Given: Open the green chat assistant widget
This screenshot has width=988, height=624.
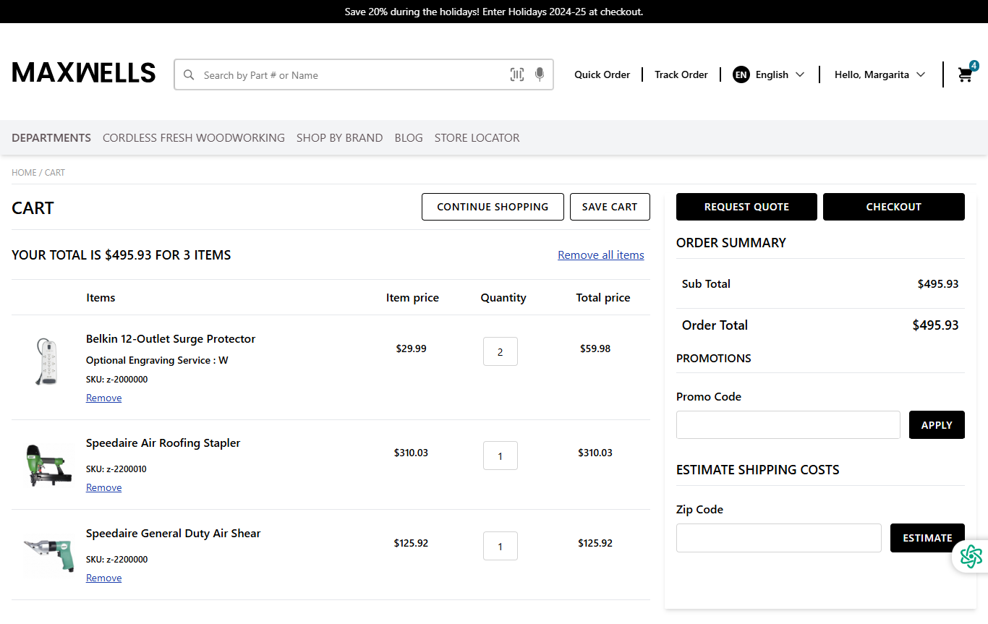Looking at the screenshot, I should click(971, 556).
